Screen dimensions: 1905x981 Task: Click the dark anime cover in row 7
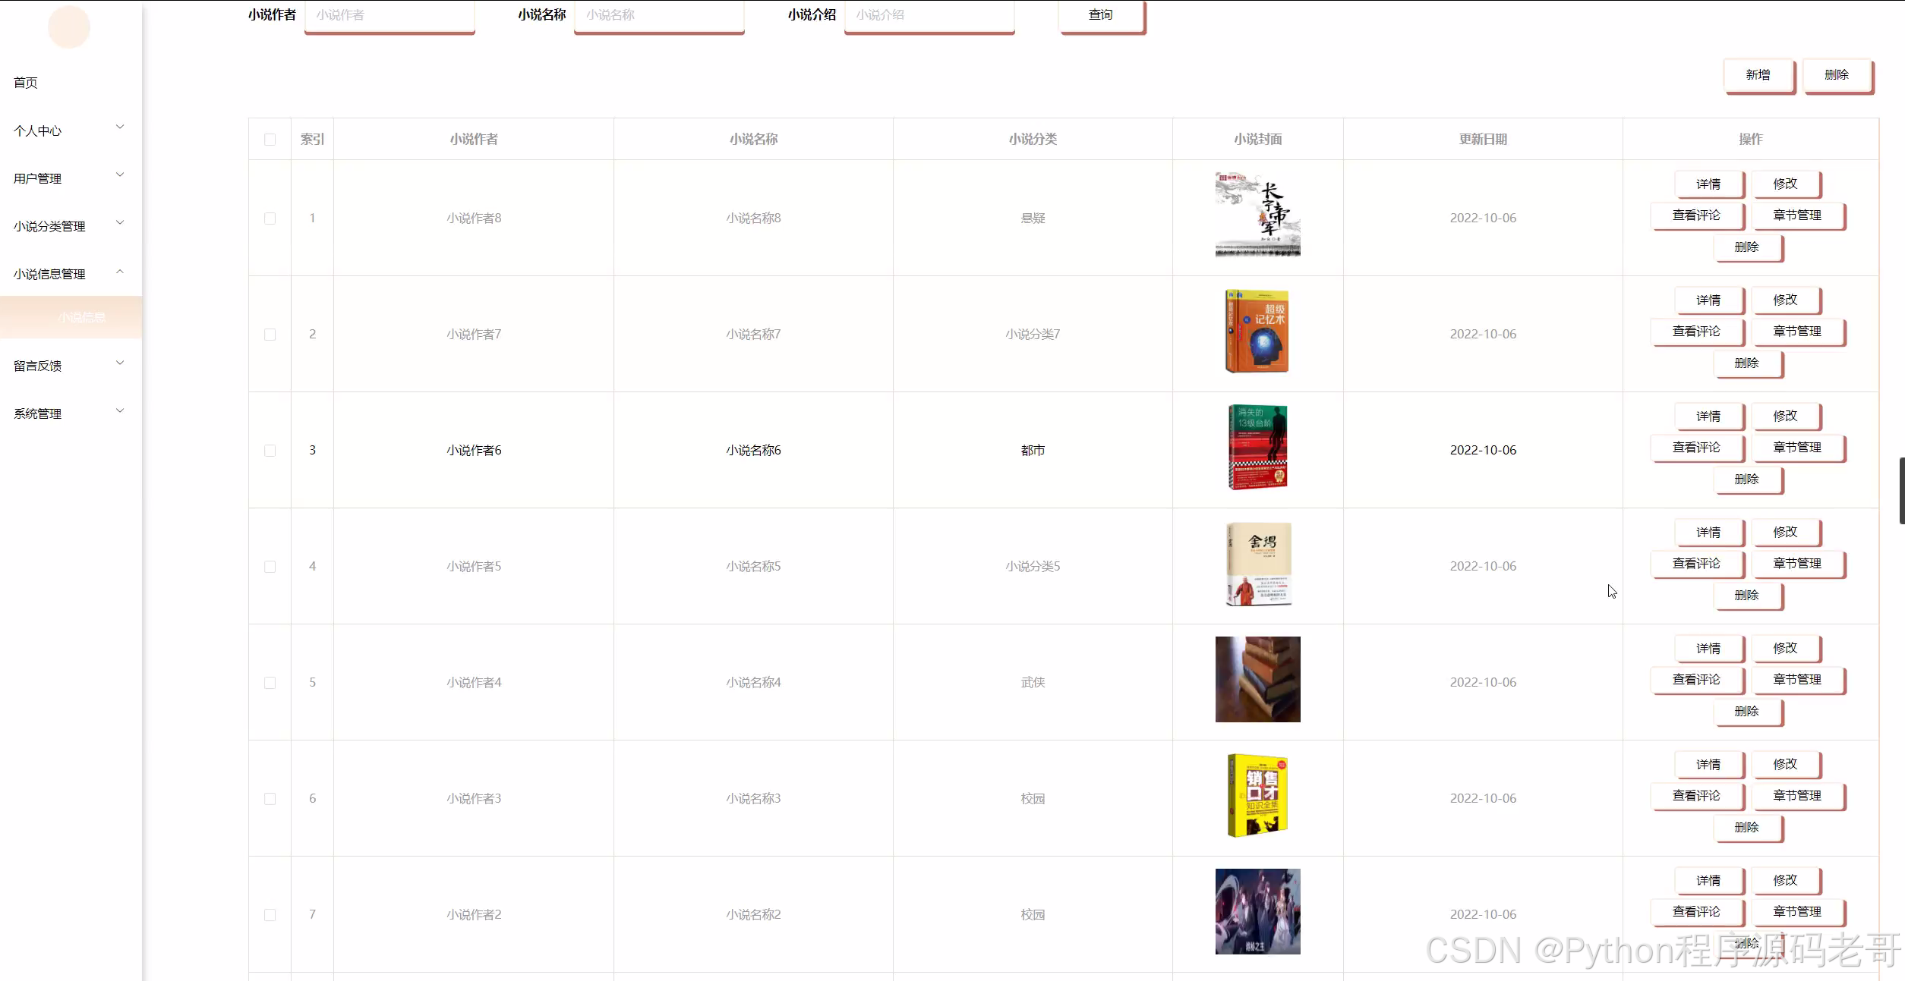(1257, 911)
